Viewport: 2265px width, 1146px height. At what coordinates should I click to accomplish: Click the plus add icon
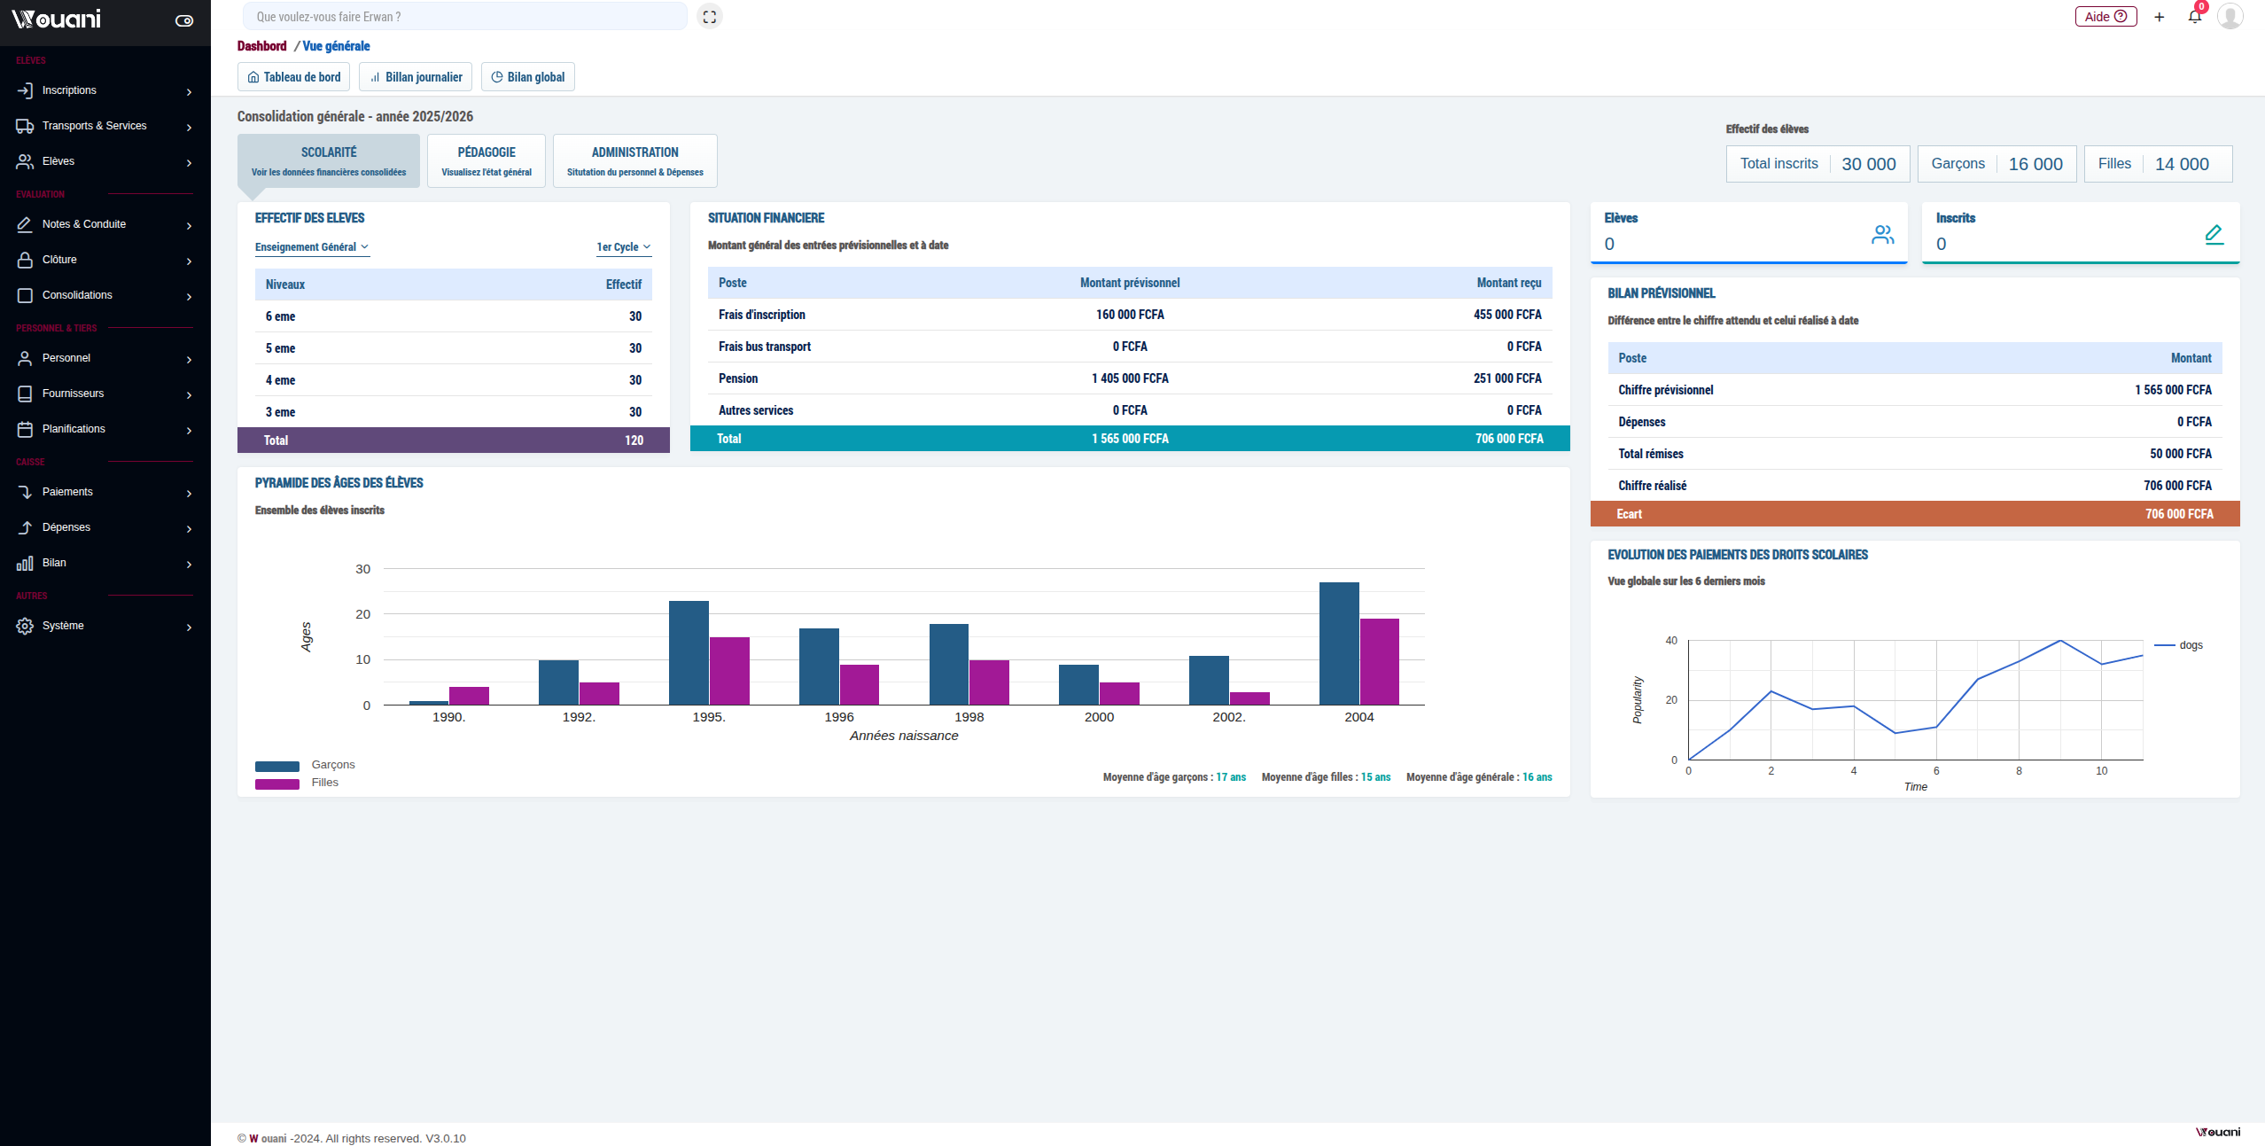[2160, 17]
